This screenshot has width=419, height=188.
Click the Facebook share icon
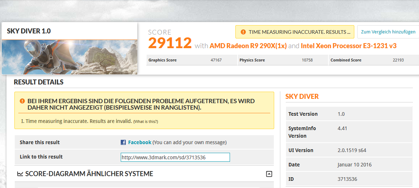click(x=123, y=142)
